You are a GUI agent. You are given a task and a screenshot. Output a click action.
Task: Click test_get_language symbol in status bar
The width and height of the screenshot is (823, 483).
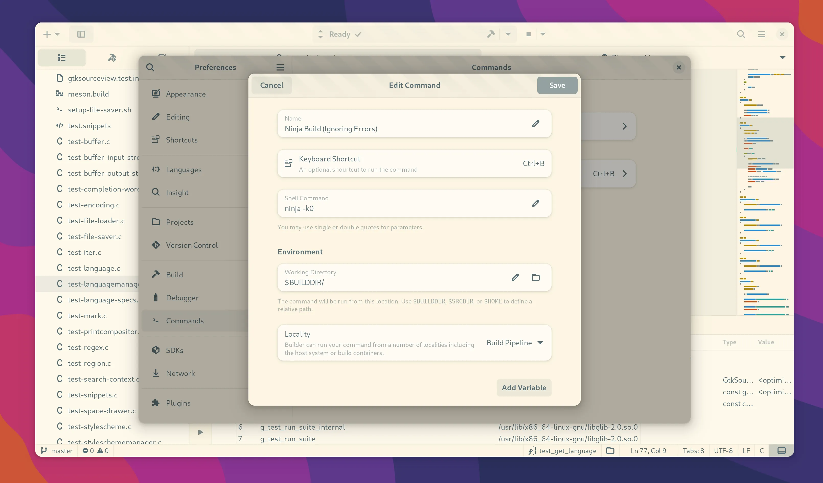pos(562,450)
